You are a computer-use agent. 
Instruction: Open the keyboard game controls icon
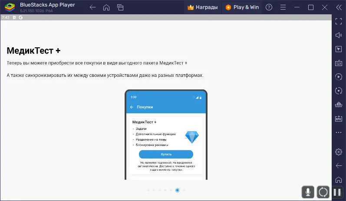[x=339, y=63]
